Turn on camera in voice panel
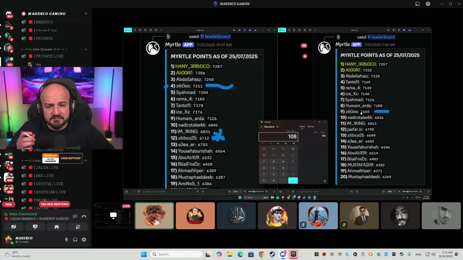463x260 pixels. click(14, 227)
